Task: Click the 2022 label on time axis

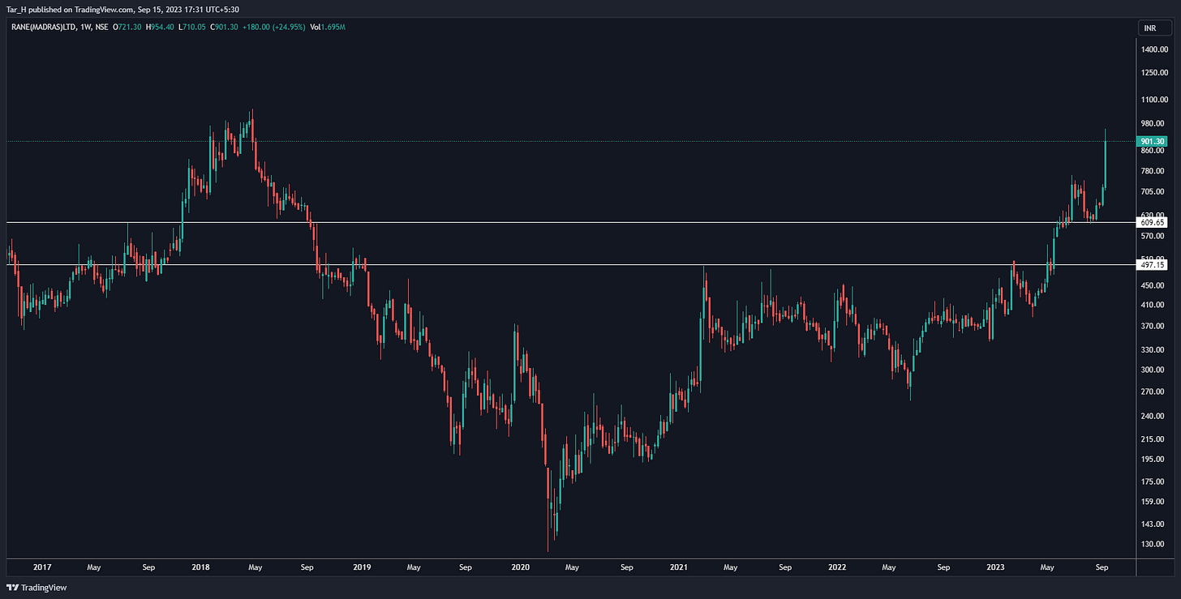Action: tap(838, 568)
